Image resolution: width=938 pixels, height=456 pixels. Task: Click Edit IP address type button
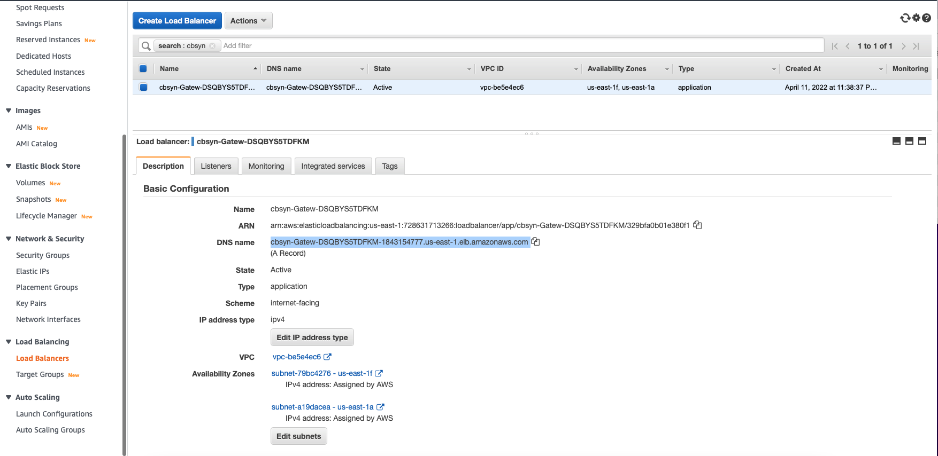coord(312,337)
